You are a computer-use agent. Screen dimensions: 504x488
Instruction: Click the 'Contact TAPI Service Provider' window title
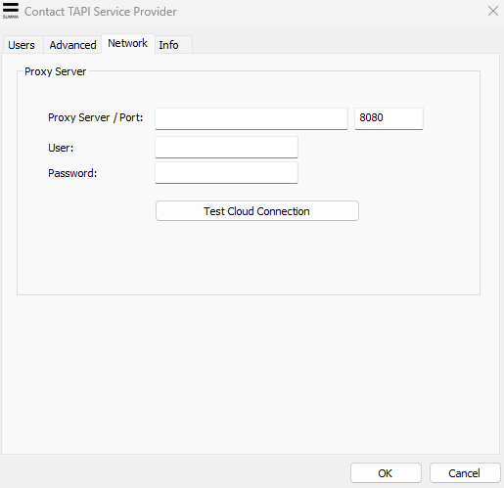[x=101, y=12]
